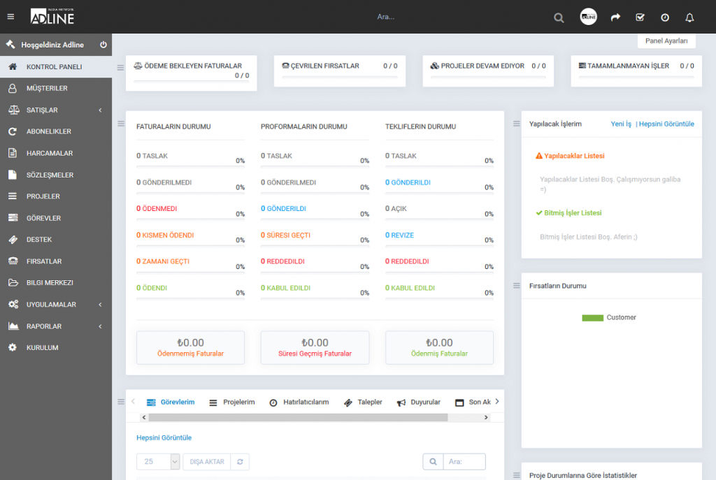Click the search magnifier icon in top bar

[x=559, y=17]
